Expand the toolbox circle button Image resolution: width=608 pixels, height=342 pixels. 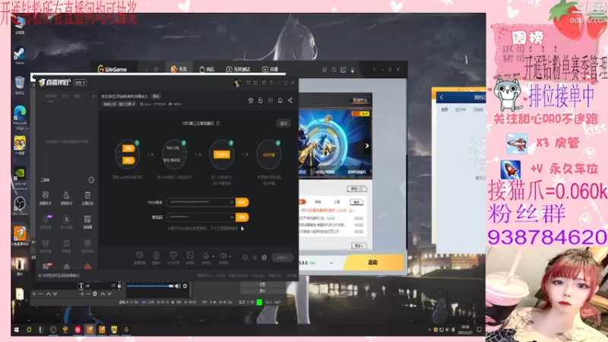point(91,180)
